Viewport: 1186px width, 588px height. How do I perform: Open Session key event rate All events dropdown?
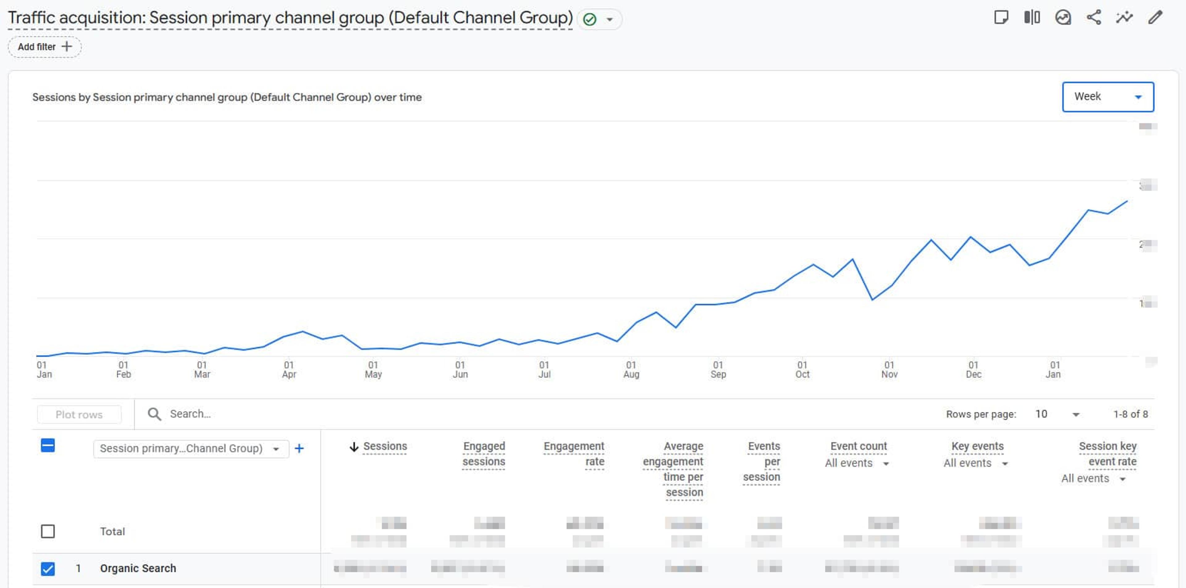pos(1093,478)
